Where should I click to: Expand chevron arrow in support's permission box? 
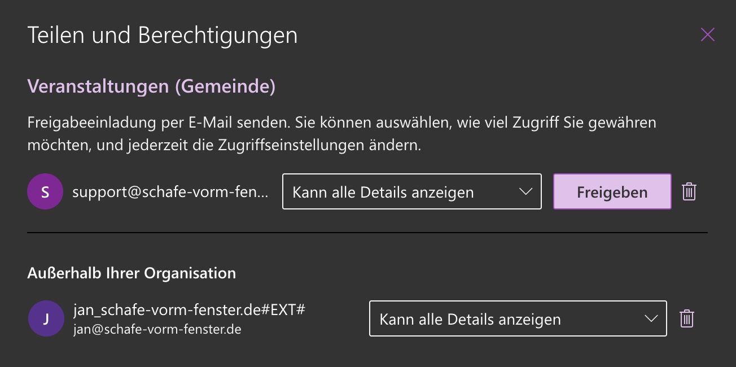(525, 191)
